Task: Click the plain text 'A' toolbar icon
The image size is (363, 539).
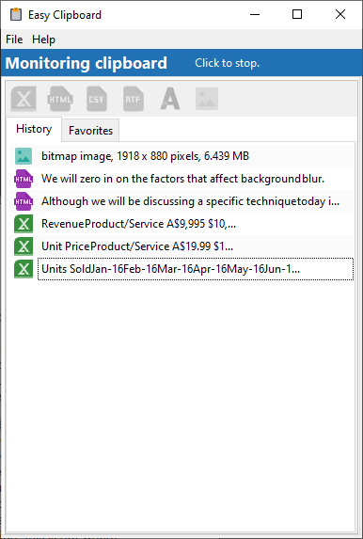Action: click(170, 99)
